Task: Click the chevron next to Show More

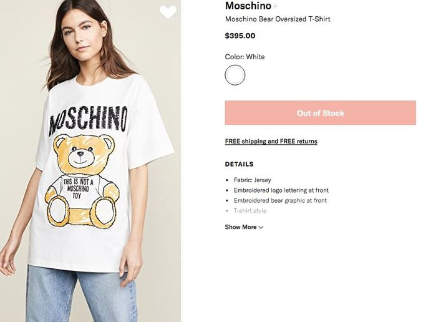Action: (261, 227)
